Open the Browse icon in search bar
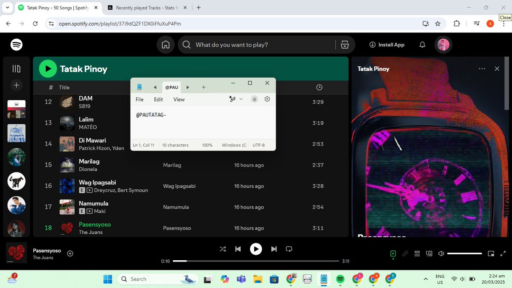Viewport: 512px width, 288px height. coord(345,45)
